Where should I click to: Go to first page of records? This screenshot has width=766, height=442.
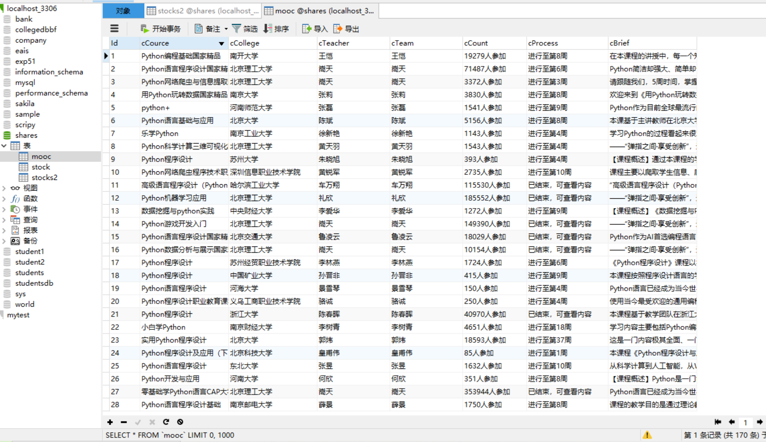click(x=717, y=422)
